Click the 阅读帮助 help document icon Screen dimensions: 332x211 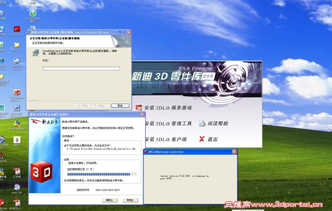[202, 123]
